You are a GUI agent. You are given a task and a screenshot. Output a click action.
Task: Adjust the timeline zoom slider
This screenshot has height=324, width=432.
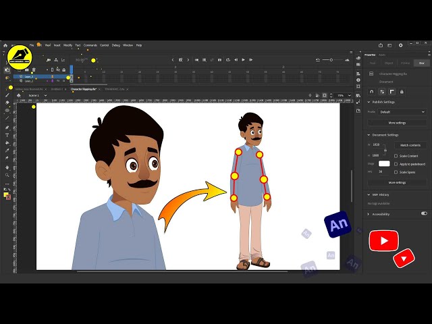(x=331, y=60)
